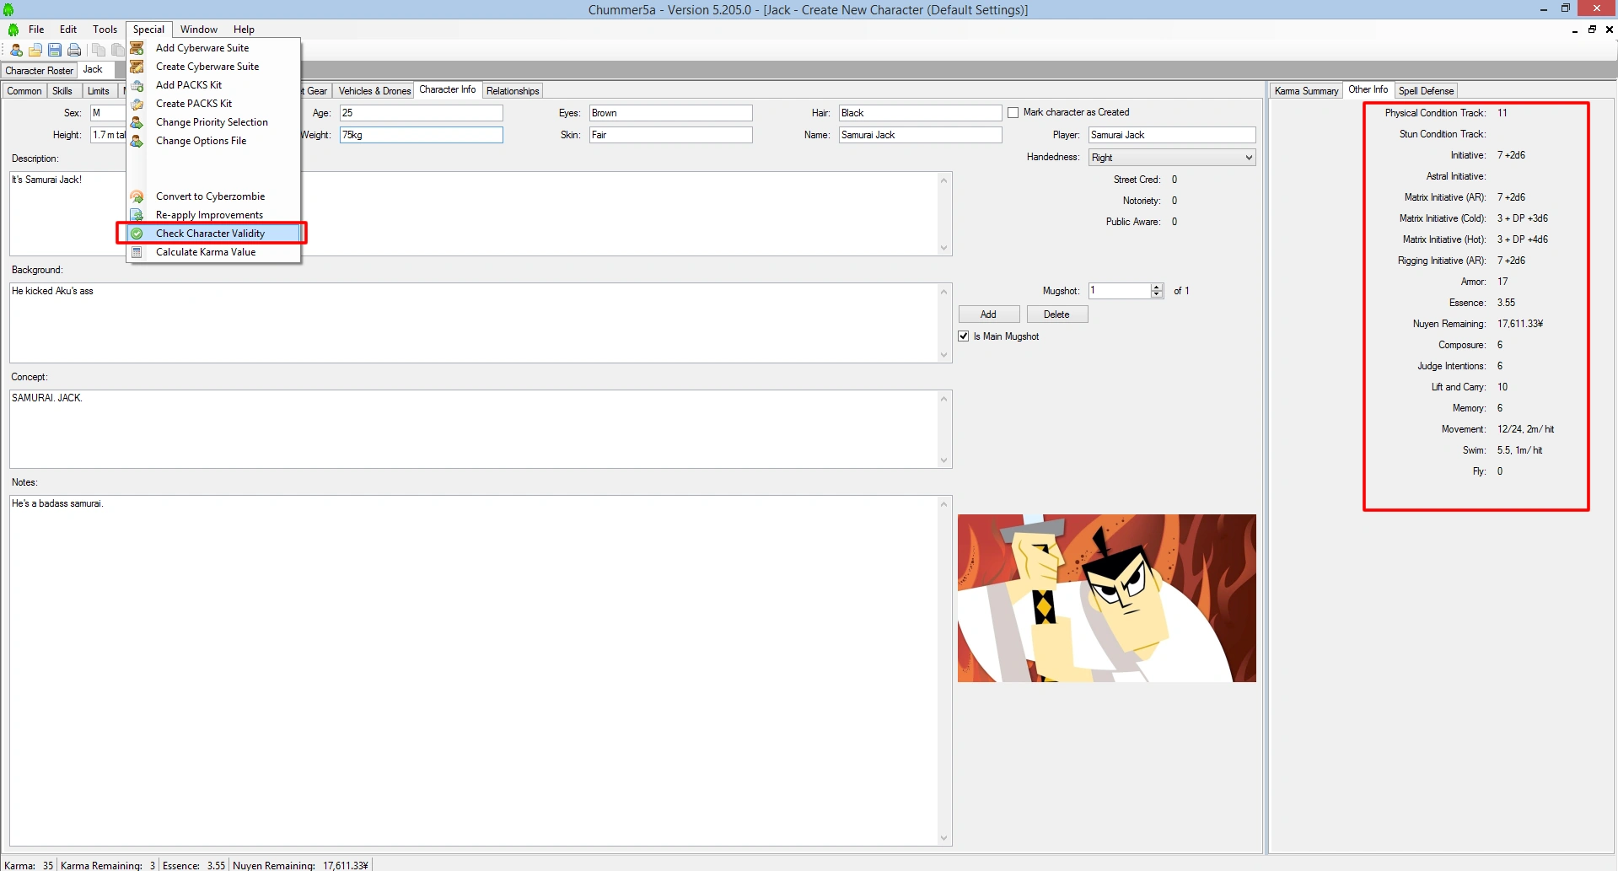Click the New Character toolbar icon
Screen dimensions: 1618x871
(x=16, y=50)
